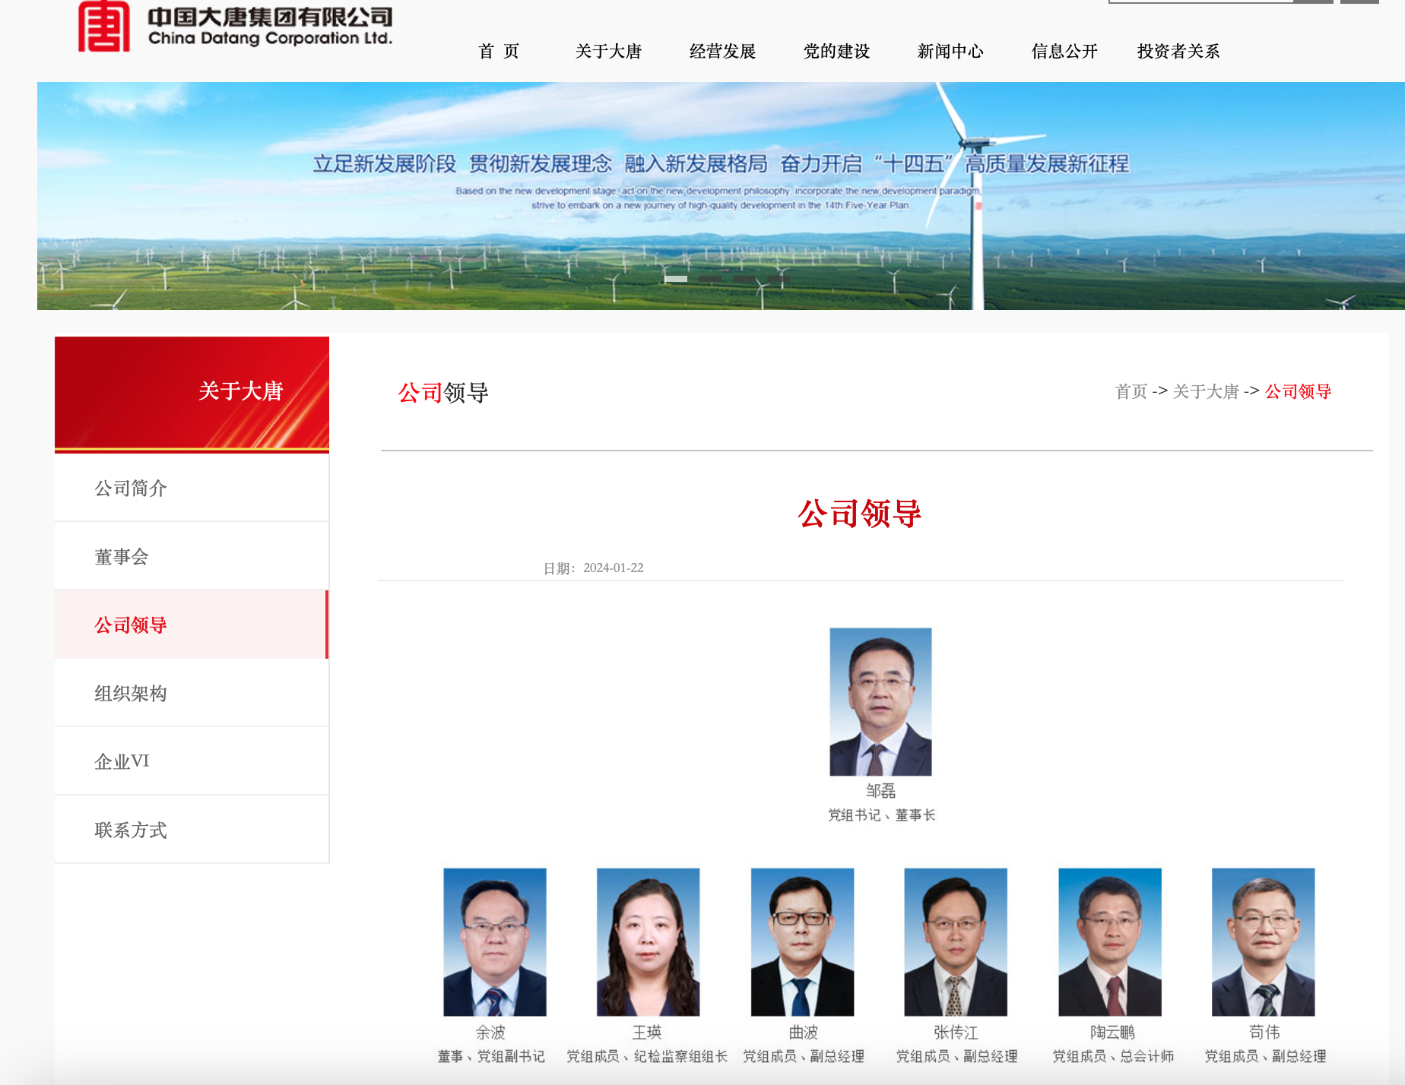
Task: Click 关于大唐 in the breadcrumb trail
Action: (1205, 391)
